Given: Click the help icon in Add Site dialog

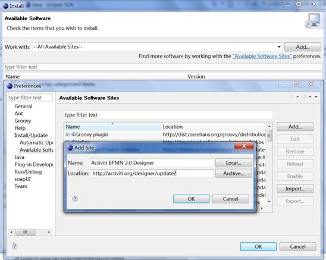Looking at the screenshot, I should [75, 199].
